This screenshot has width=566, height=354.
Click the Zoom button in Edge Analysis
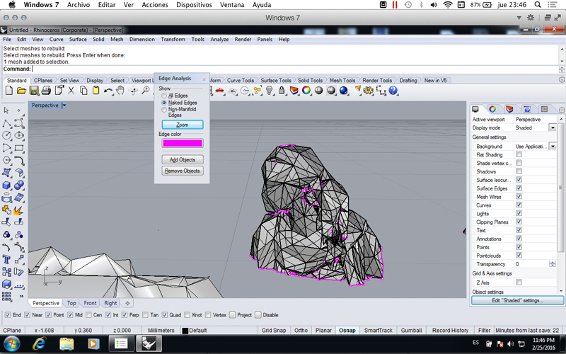pos(183,125)
